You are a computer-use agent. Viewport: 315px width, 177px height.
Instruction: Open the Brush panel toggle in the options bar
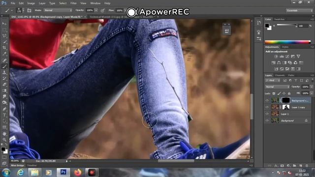[29, 10]
